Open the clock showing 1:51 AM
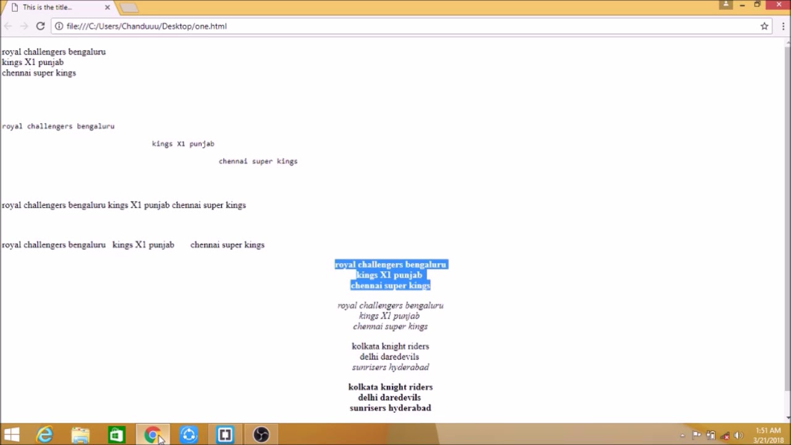 768,435
